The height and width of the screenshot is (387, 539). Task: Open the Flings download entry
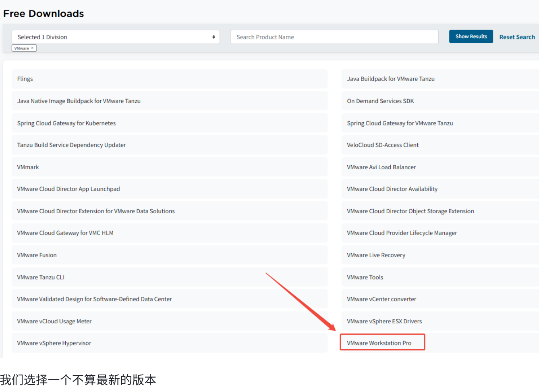(170, 79)
